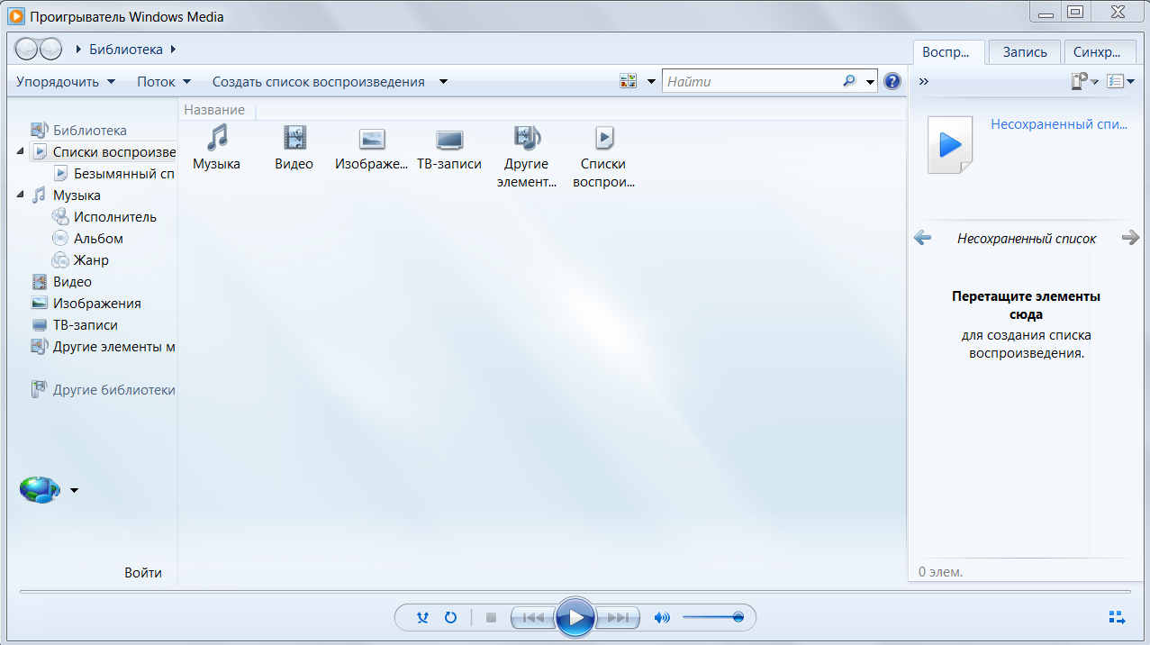Viewport: 1150px width, 645px height.
Task: Switch to the Синхронизация tab
Action: (x=1100, y=51)
